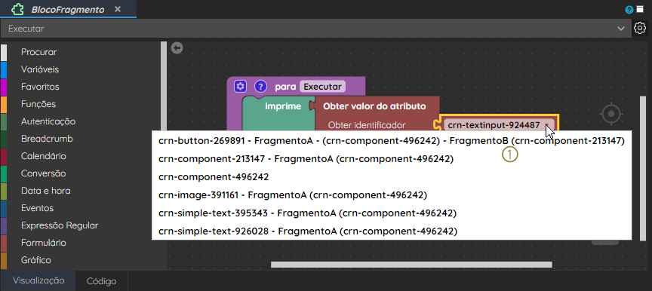This screenshot has width=652, height=291.
Task: Switch to the Código tab
Action: coord(101,281)
